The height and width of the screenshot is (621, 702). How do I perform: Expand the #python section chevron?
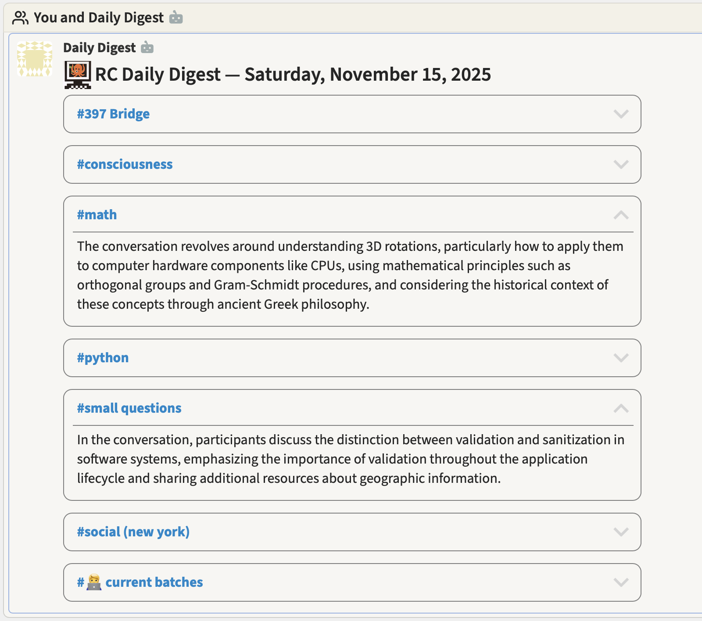pyautogui.click(x=621, y=358)
